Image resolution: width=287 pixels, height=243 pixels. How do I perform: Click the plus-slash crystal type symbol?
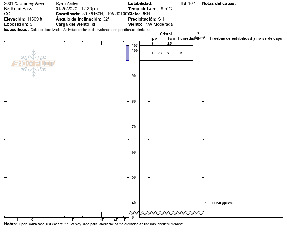(x=156, y=53)
